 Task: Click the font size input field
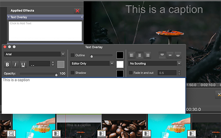pyautogui.click(x=39, y=64)
